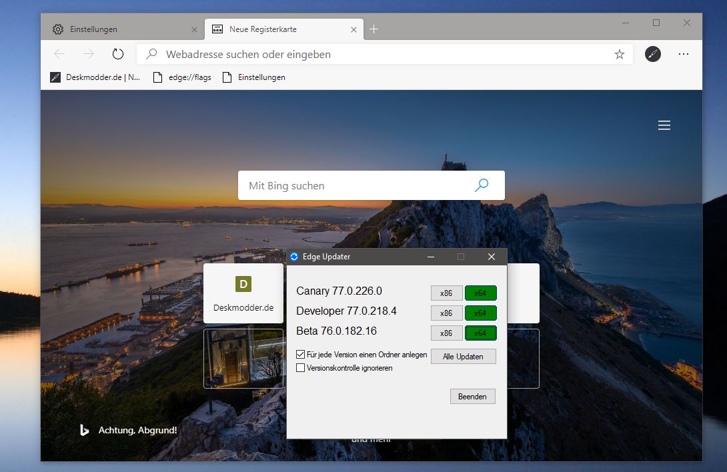Maximize the Edge browser window
Image resolution: width=727 pixels, height=472 pixels.
[656, 23]
